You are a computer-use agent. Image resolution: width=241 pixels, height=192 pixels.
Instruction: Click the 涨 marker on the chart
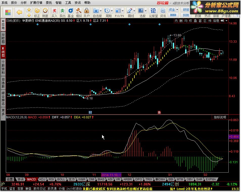159,112
